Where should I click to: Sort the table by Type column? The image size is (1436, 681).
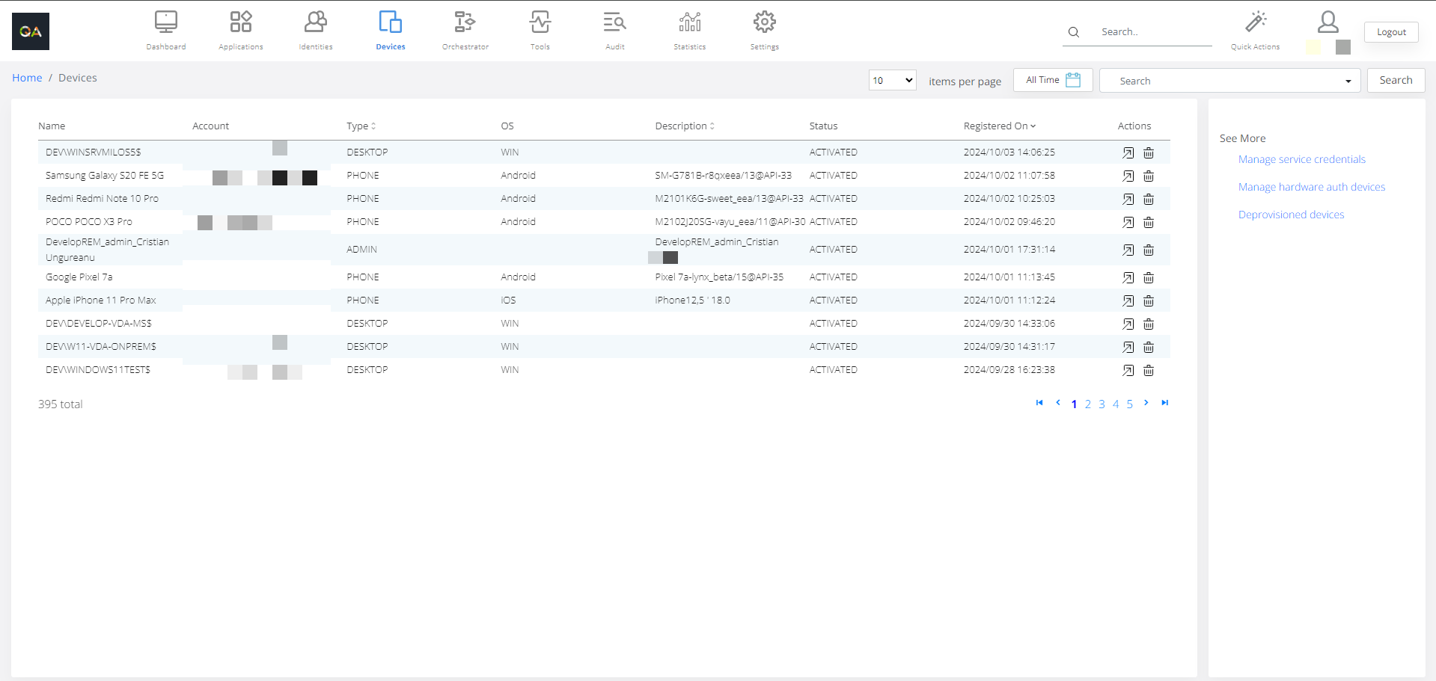(x=361, y=126)
